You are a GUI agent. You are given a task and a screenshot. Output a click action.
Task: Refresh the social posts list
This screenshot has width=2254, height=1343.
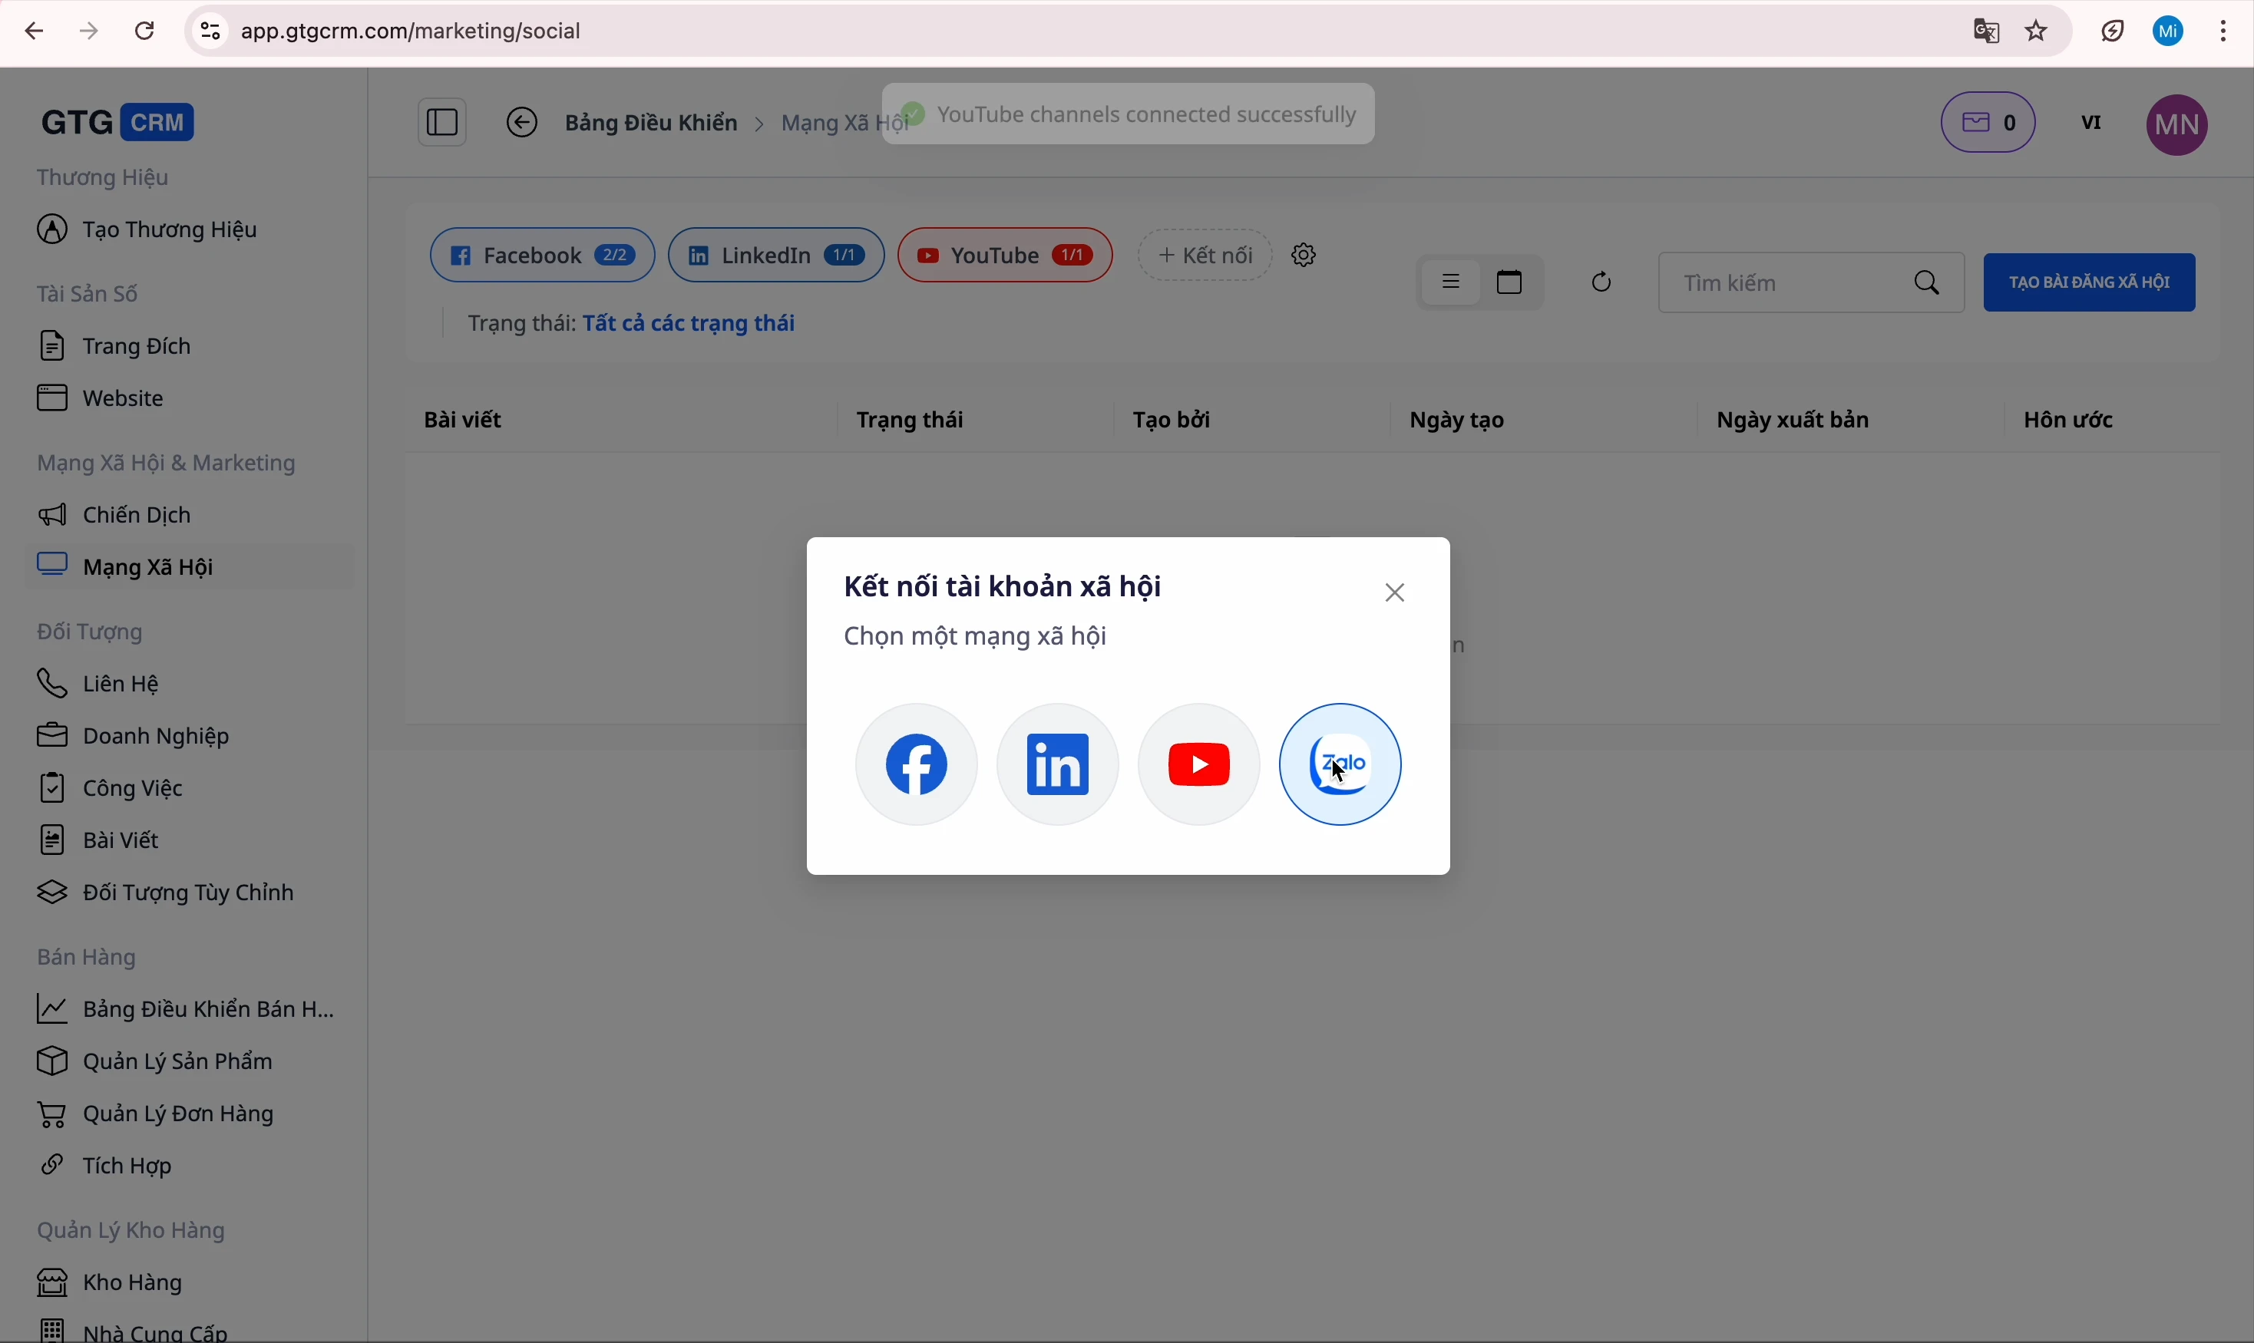pyautogui.click(x=1599, y=282)
